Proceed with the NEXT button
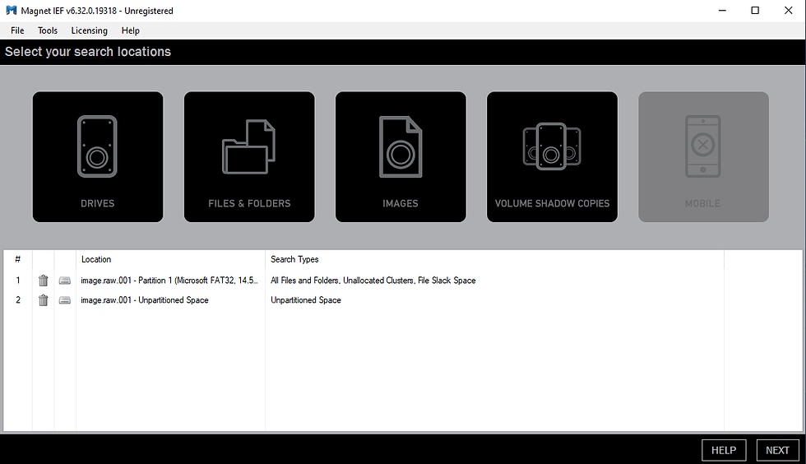 (777, 450)
